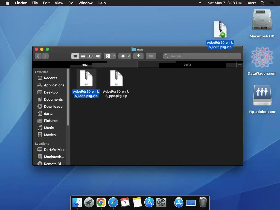This screenshot has height=210, width=280.
Task: Click the Share toolbar button
Action: click(x=138, y=56)
